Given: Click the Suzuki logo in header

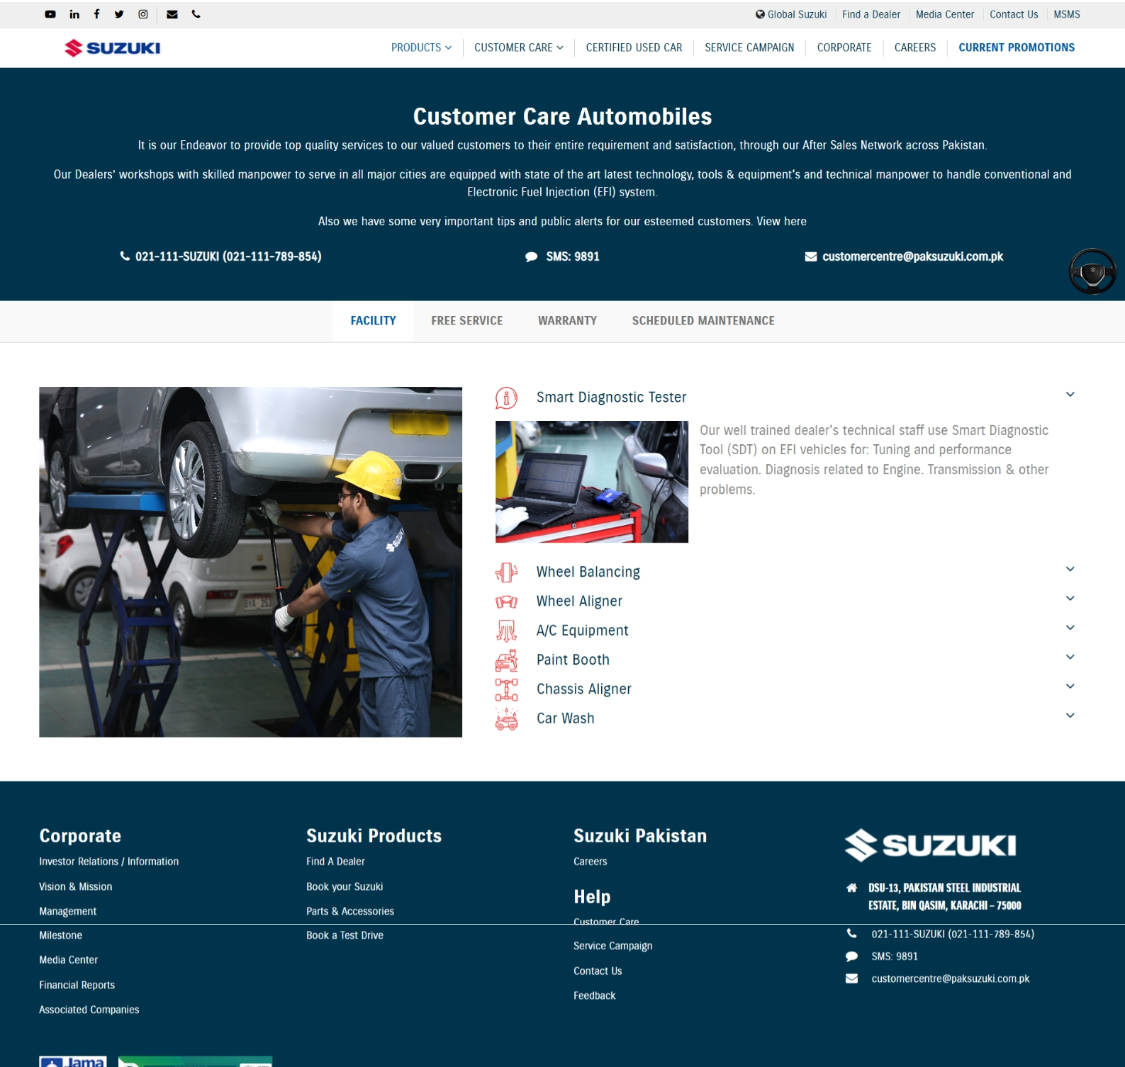Looking at the screenshot, I should click(x=113, y=47).
